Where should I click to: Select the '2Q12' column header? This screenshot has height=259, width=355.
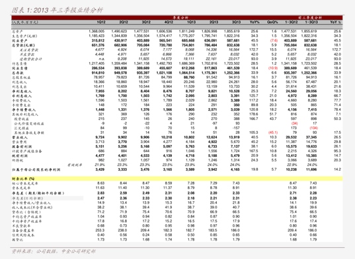tap(124, 22)
